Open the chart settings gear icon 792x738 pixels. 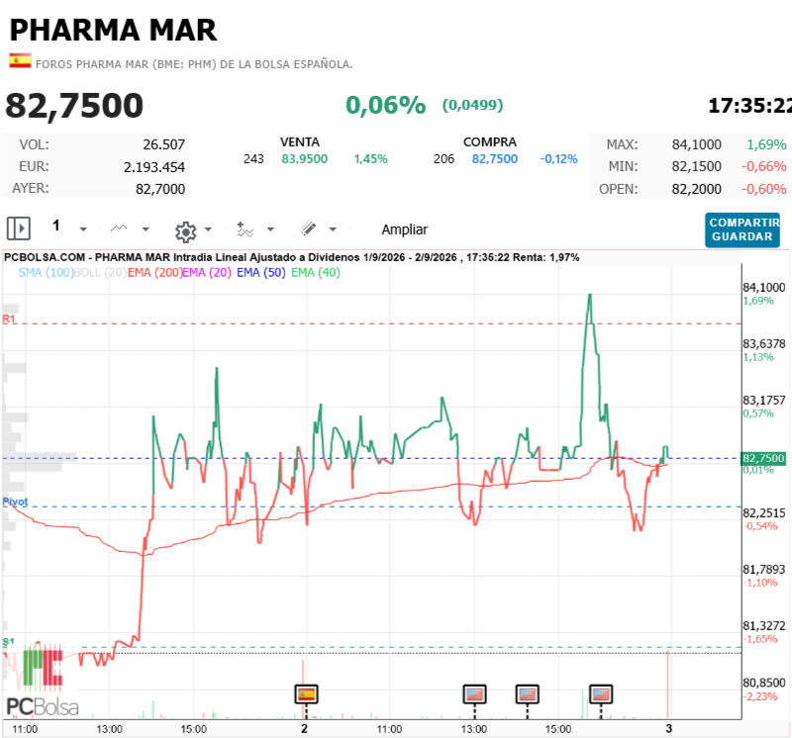click(x=185, y=231)
